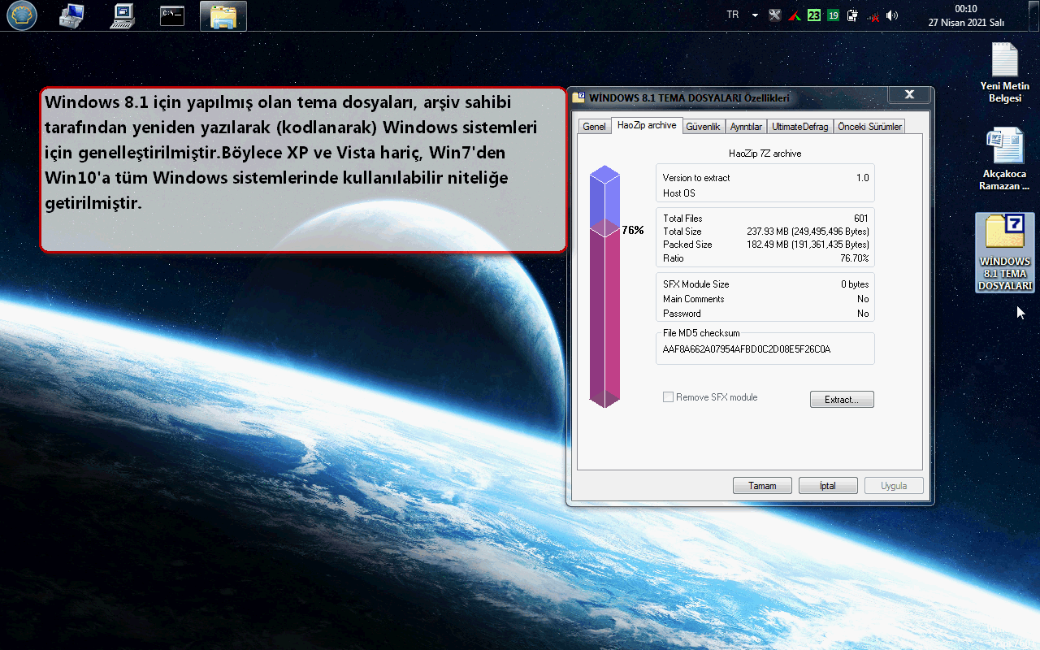Click the Windows 8.1 description note box

coord(303,170)
